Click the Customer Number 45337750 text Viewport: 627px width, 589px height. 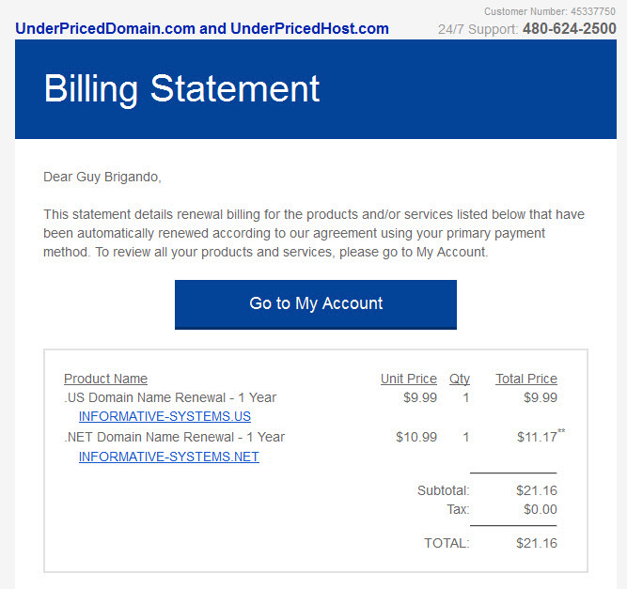coord(550,11)
